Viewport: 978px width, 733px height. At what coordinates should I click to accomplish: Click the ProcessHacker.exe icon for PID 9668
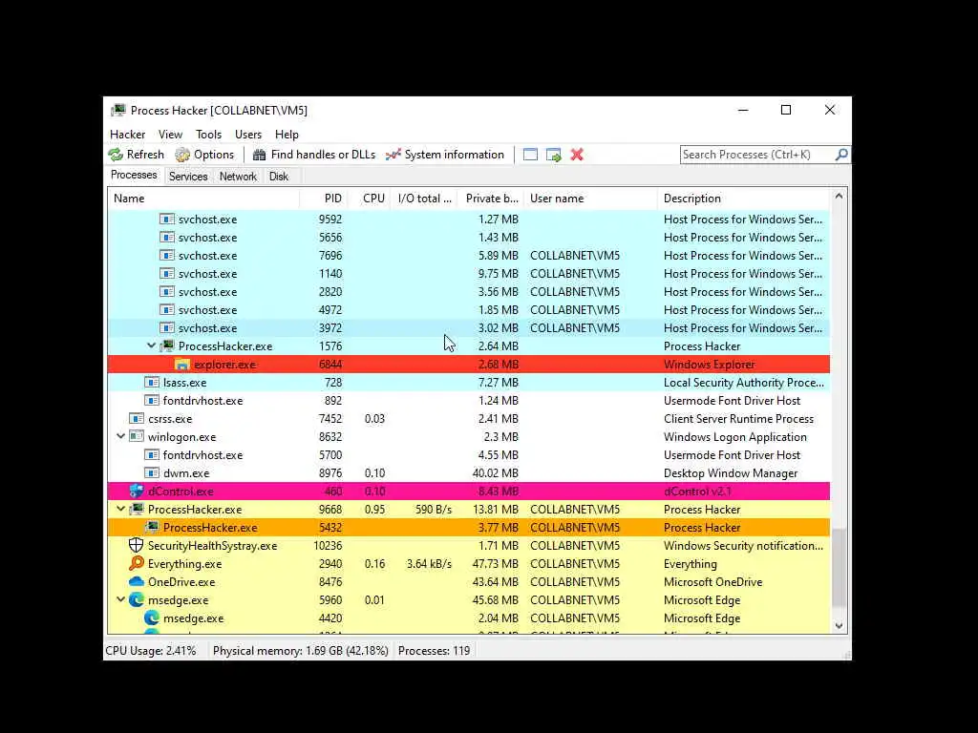point(136,510)
